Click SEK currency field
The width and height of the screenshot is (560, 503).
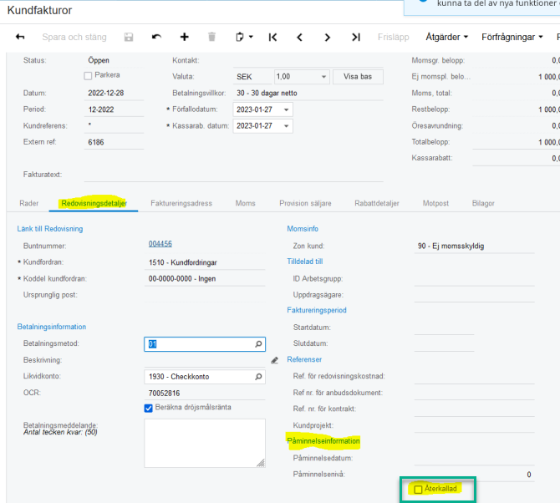(x=252, y=77)
